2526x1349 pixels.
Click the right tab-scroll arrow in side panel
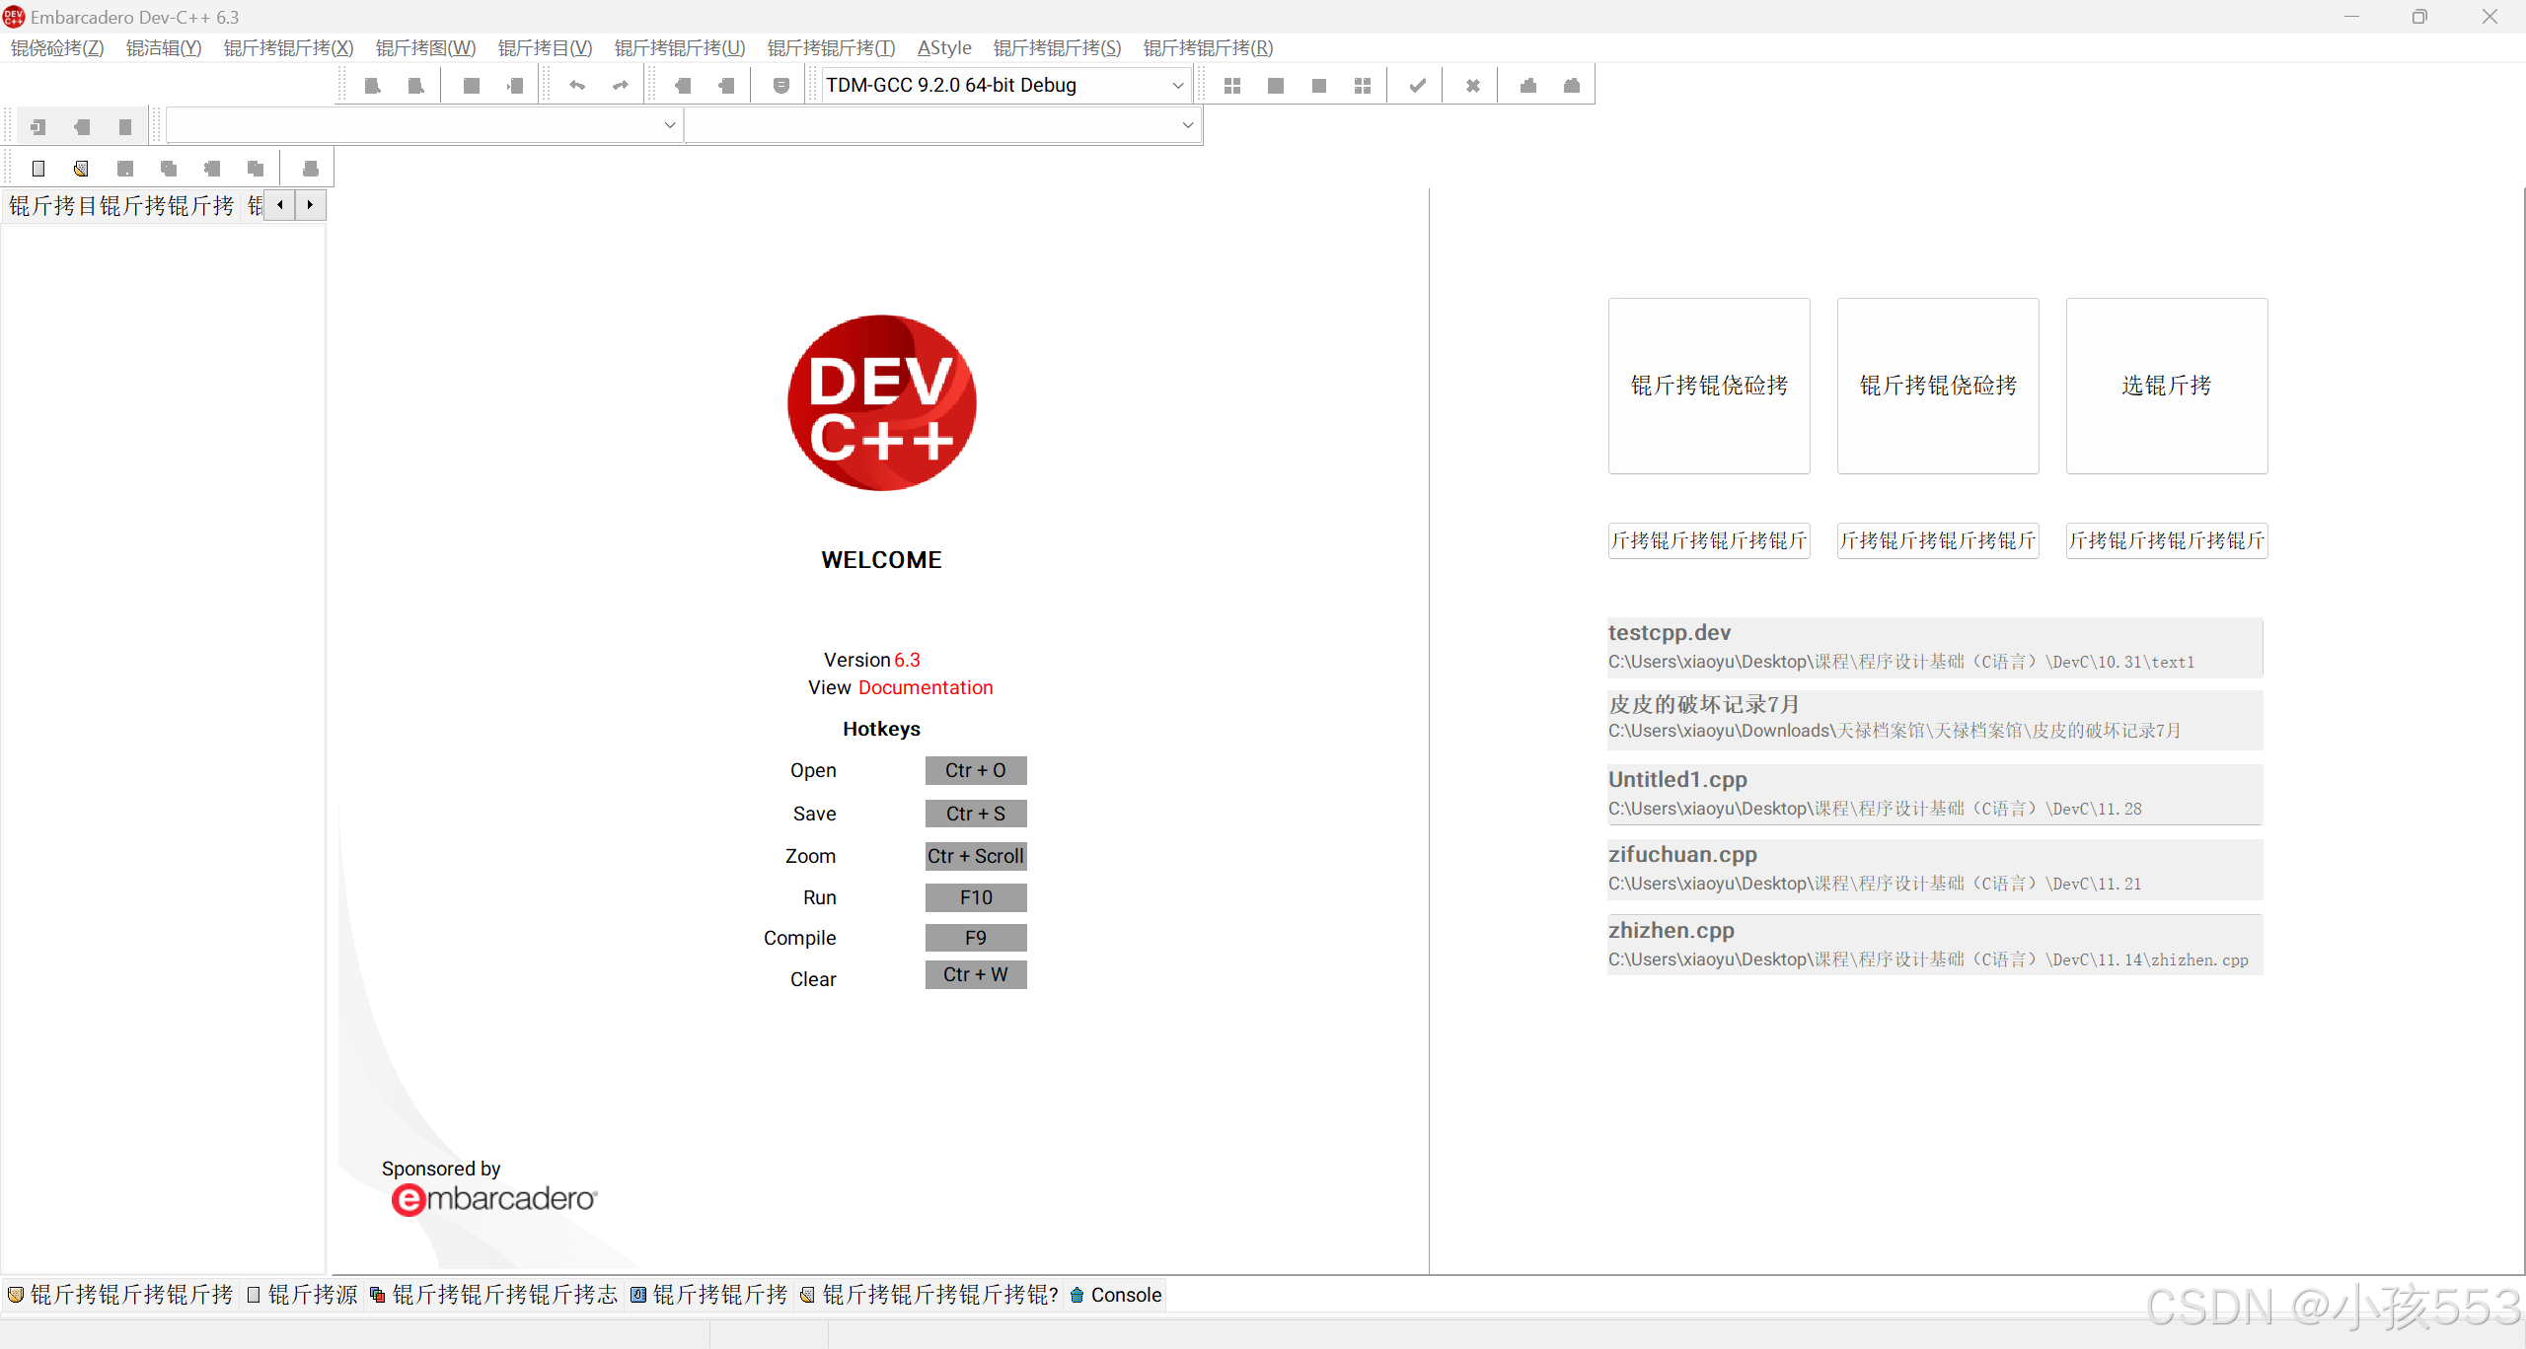[x=310, y=205]
